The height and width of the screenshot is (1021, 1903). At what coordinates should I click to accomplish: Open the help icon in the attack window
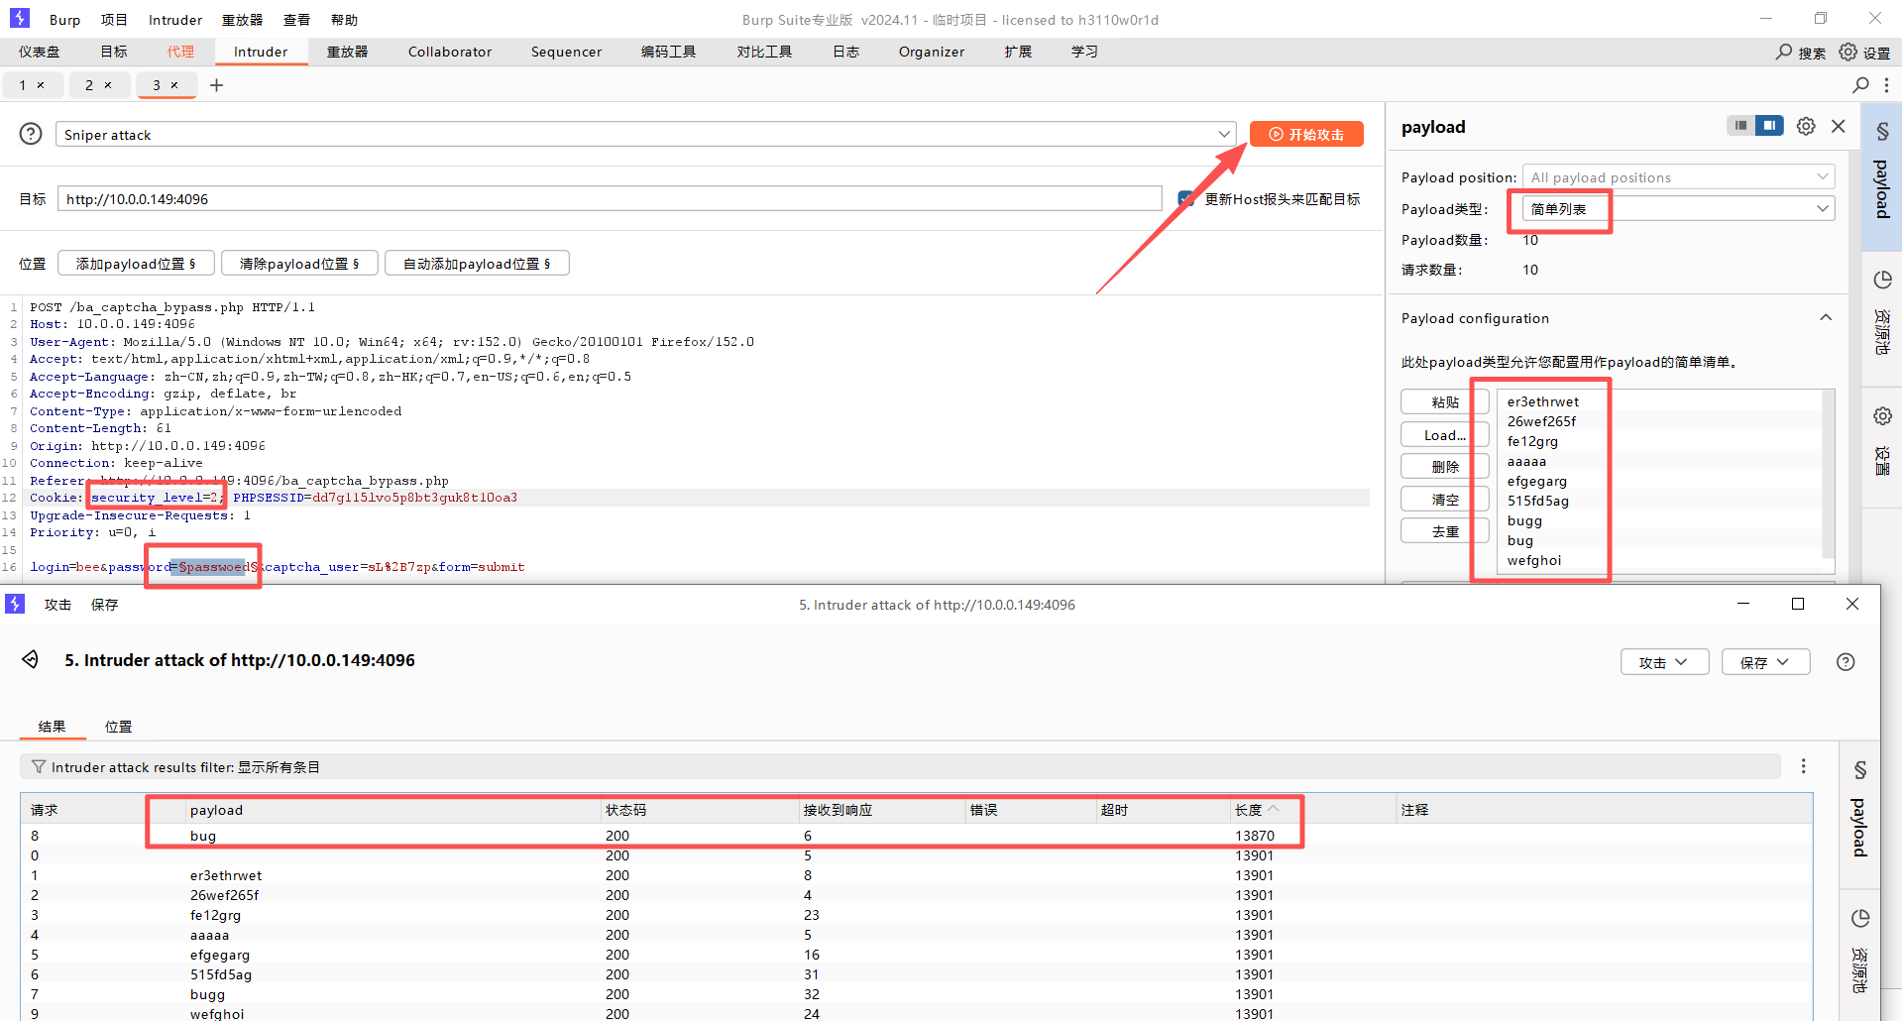(x=1846, y=662)
